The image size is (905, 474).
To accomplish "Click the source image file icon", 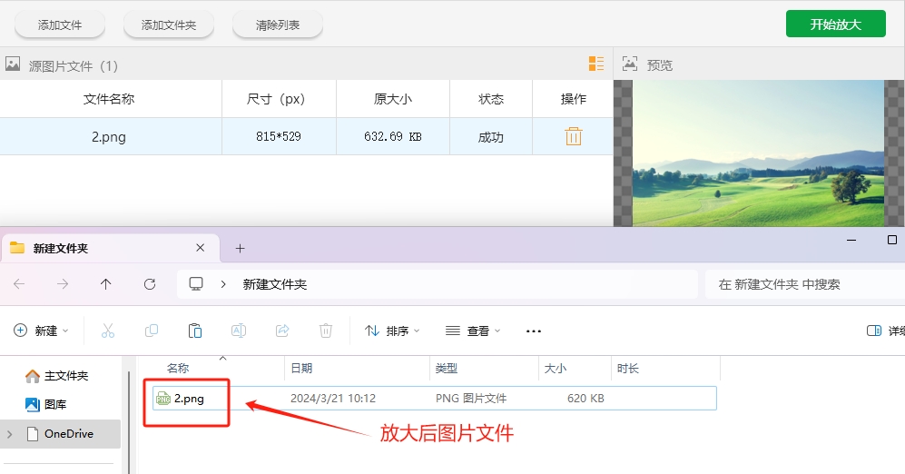I will tap(13, 64).
